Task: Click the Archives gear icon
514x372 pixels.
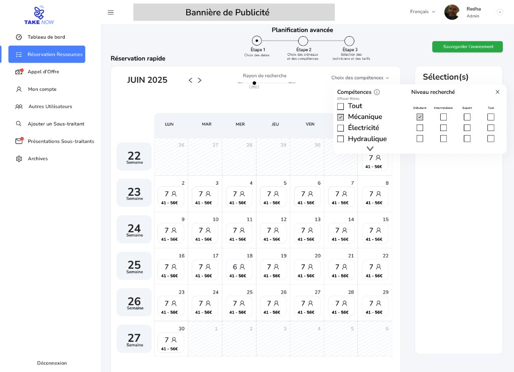Action: (x=19, y=159)
